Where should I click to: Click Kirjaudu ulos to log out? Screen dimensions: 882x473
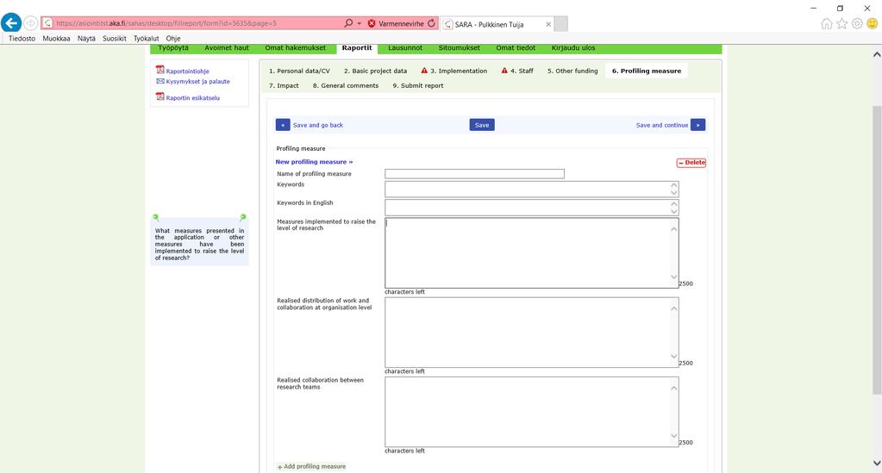click(573, 48)
